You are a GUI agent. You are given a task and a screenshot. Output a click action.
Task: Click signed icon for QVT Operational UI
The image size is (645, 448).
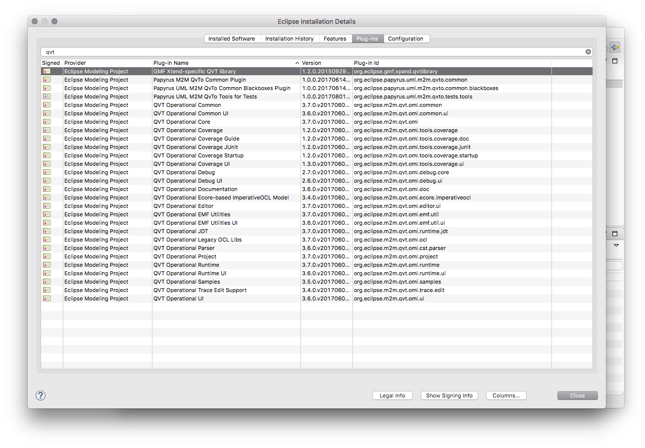coord(47,299)
